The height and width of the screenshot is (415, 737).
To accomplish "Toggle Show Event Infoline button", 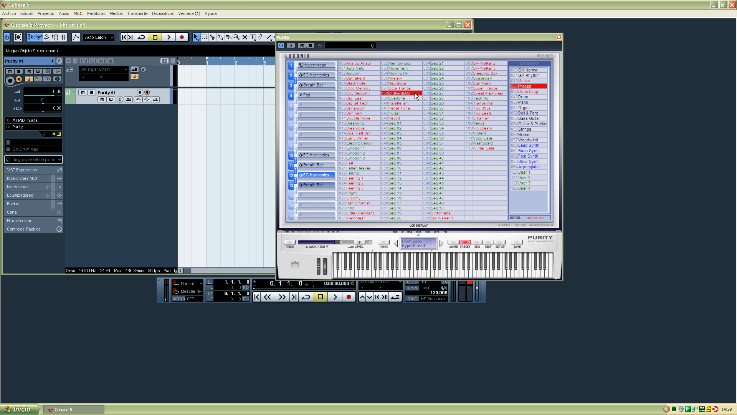I will point(39,37).
